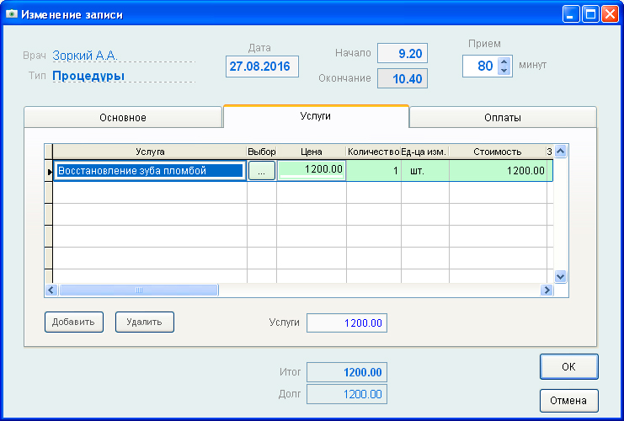Click the window title bar app icon
Image resolution: width=624 pixels, height=421 pixels.
(12, 14)
